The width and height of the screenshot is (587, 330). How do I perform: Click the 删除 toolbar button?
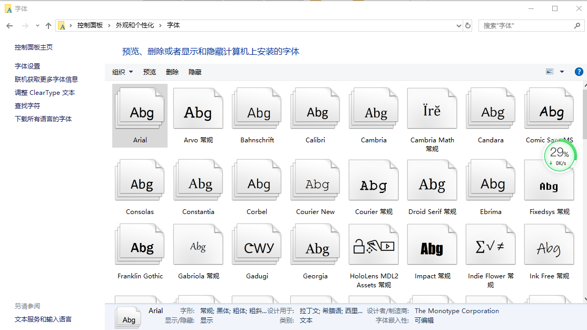coord(172,71)
